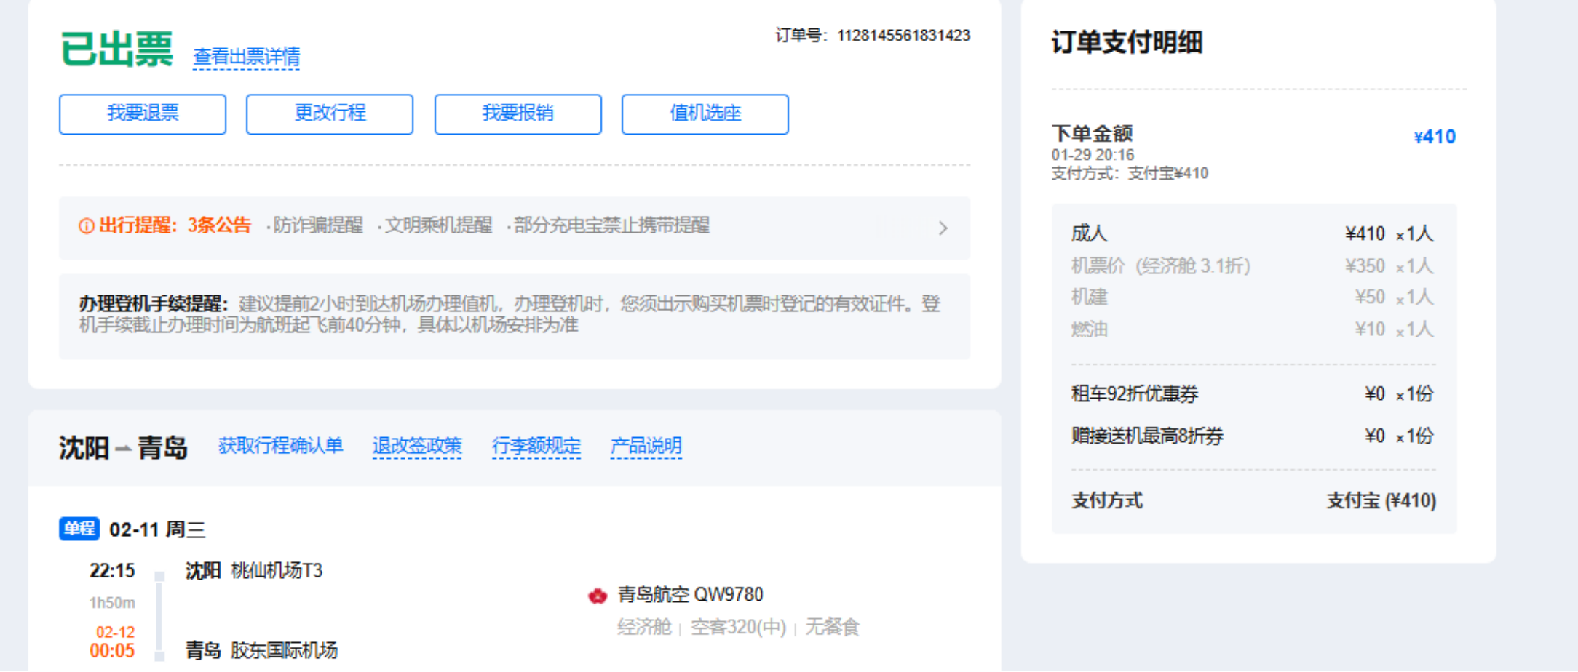Click the orange 出行提醒 warning icon
The image size is (1578, 672).
[87, 226]
